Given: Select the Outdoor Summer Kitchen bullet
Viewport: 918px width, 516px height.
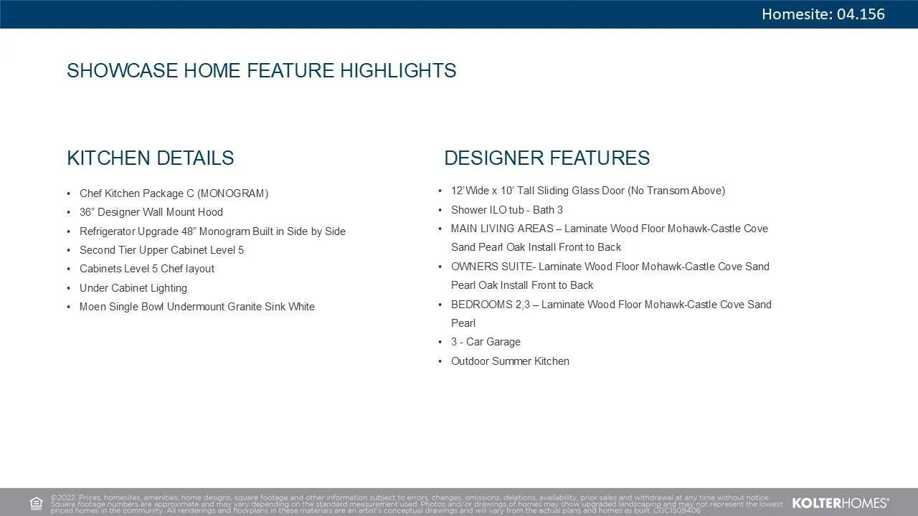Looking at the screenshot, I should [x=510, y=361].
